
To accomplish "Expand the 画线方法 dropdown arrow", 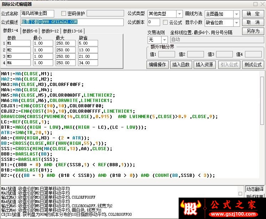I will click(236, 14).
